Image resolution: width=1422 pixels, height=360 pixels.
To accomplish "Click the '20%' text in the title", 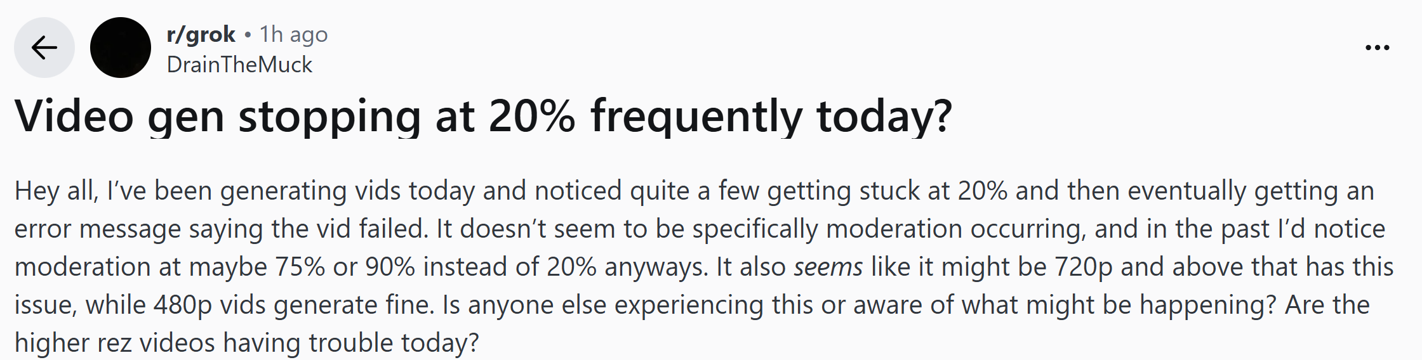I will pos(532,116).
